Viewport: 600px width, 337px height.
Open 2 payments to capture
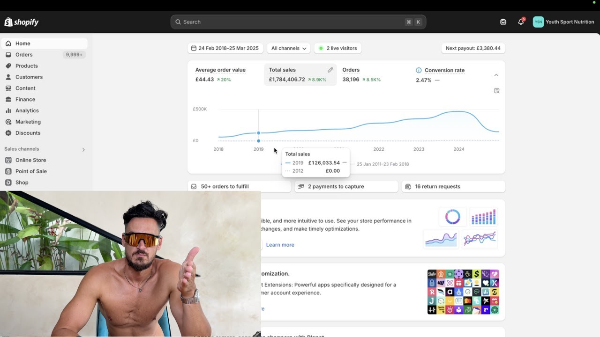click(346, 186)
